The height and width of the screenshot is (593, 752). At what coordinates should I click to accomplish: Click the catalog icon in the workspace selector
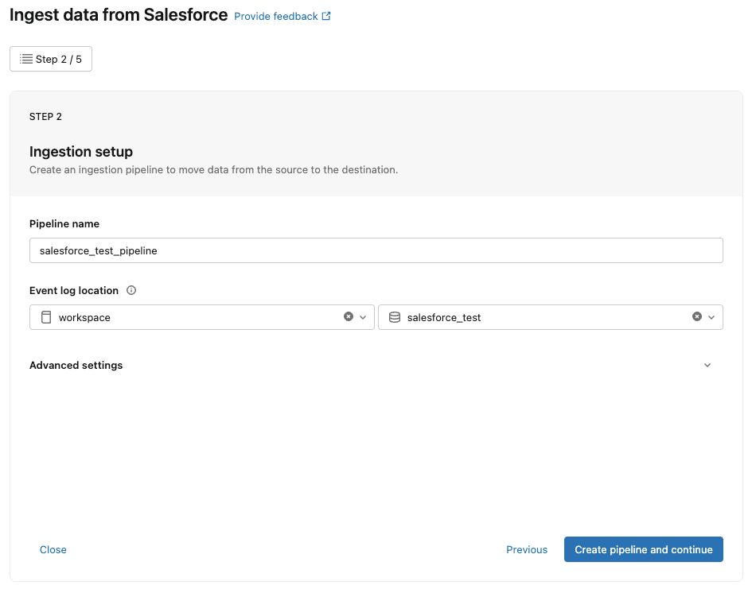[x=46, y=316]
